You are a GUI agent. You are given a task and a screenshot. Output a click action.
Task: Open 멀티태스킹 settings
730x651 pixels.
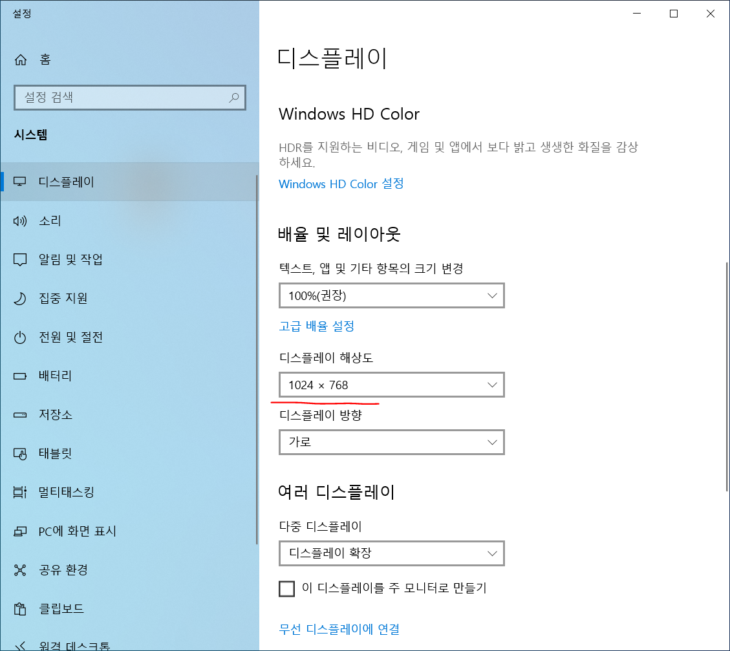tap(129, 492)
